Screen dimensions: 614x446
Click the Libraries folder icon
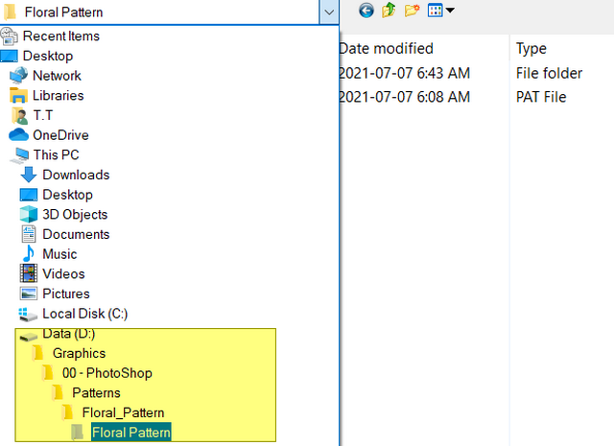tap(18, 96)
